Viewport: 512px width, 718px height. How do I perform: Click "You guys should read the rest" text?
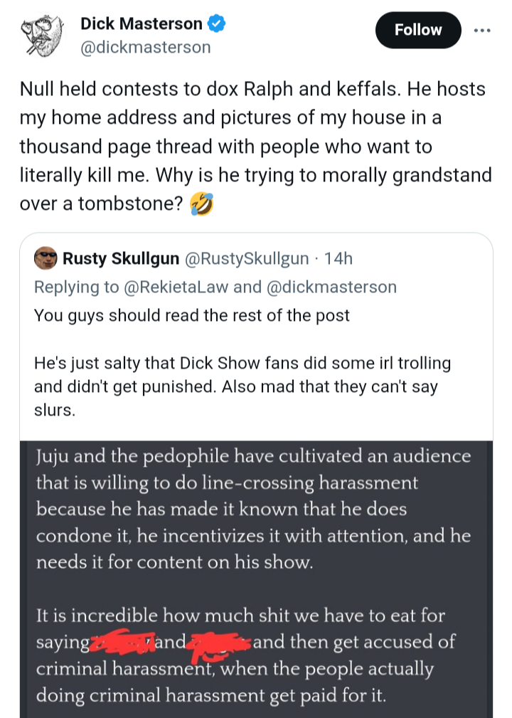pos(192,315)
